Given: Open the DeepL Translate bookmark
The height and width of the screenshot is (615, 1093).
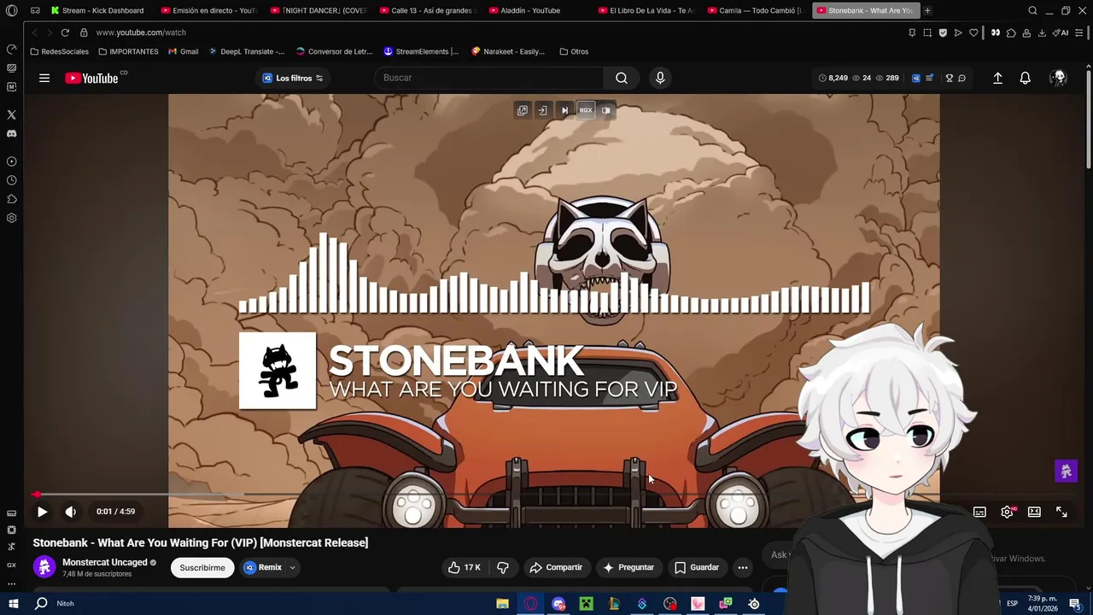Looking at the screenshot, I should coord(247,51).
